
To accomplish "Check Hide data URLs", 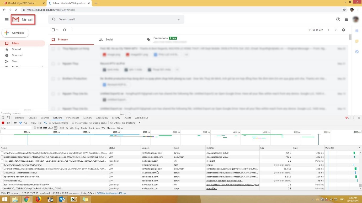I will [35, 128].
